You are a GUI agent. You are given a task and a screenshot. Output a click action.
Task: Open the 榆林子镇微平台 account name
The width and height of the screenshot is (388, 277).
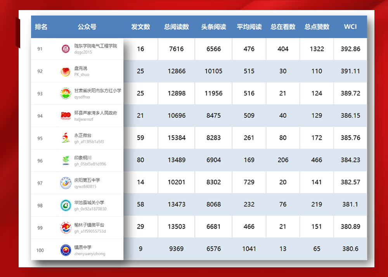[x=89, y=225]
